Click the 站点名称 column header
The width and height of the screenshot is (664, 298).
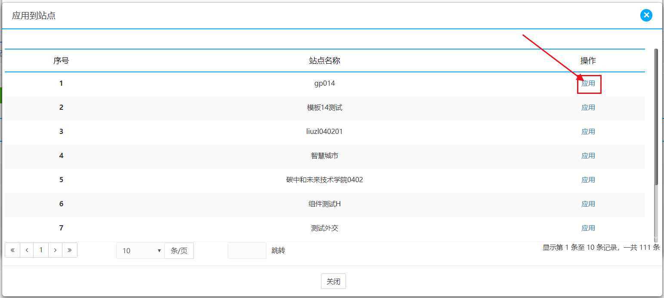coord(324,61)
